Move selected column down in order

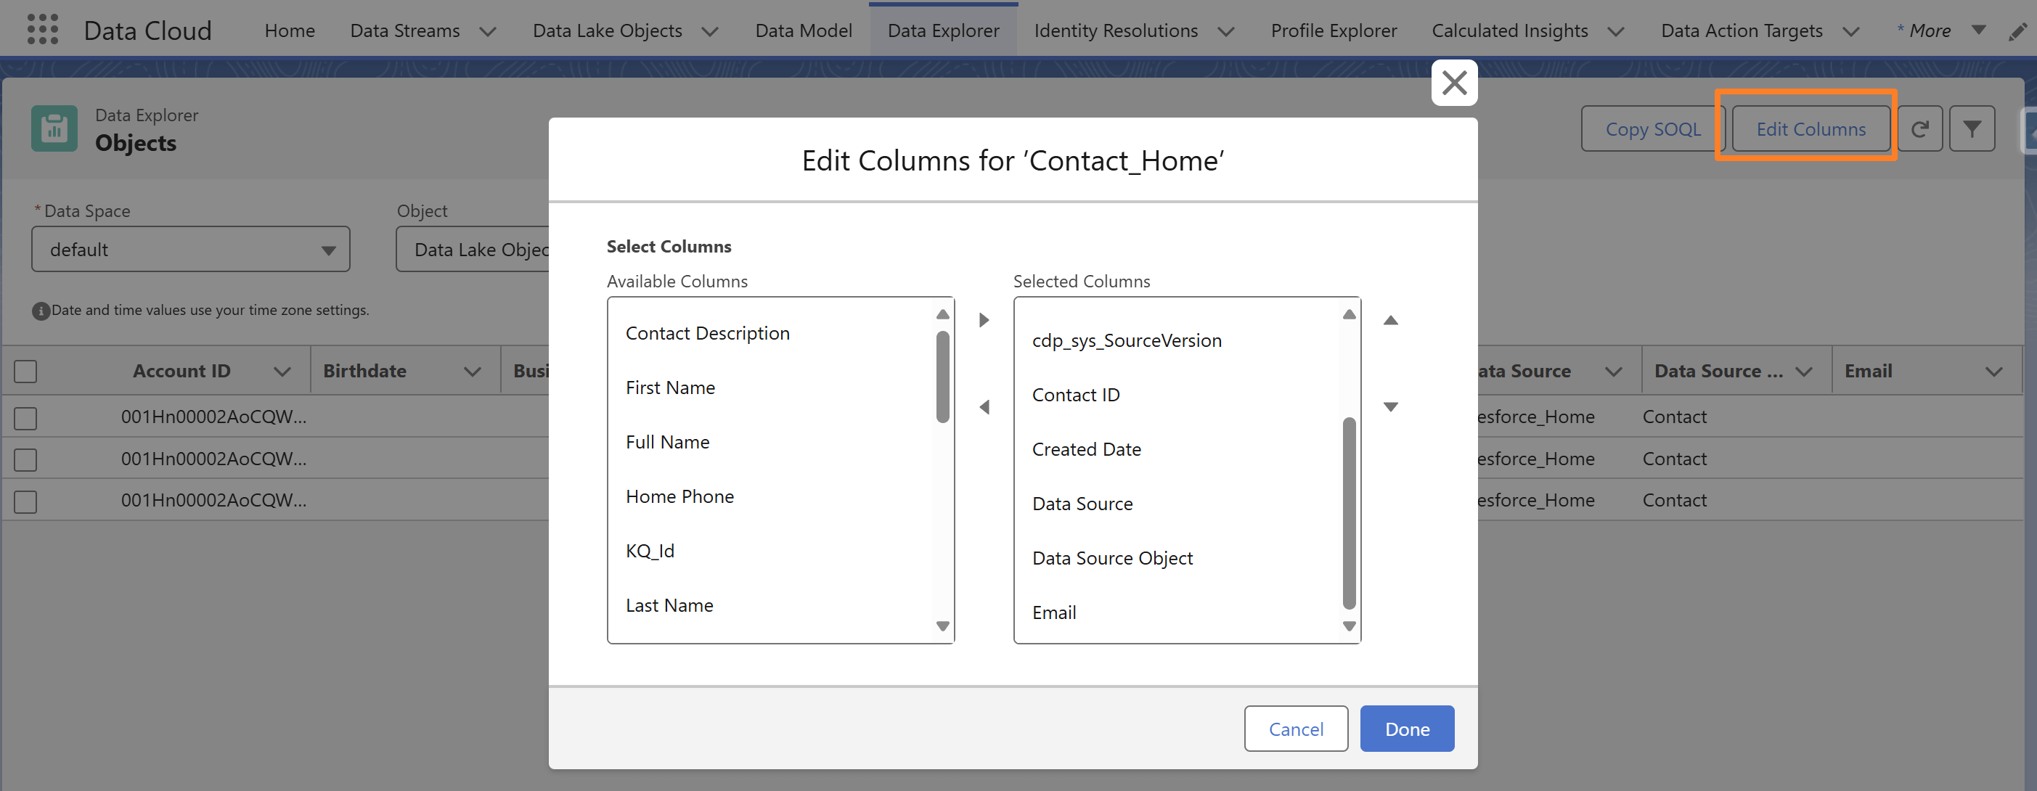[1390, 407]
